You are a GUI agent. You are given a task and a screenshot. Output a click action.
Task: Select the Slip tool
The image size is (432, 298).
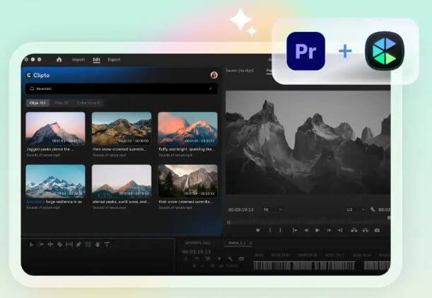pos(69,244)
